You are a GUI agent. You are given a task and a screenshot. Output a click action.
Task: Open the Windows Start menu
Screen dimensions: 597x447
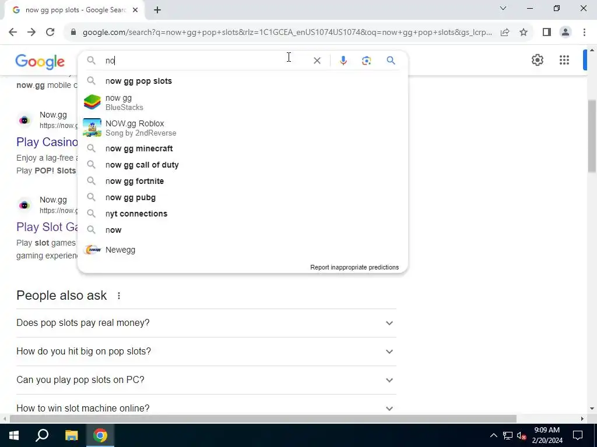click(14, 435)
